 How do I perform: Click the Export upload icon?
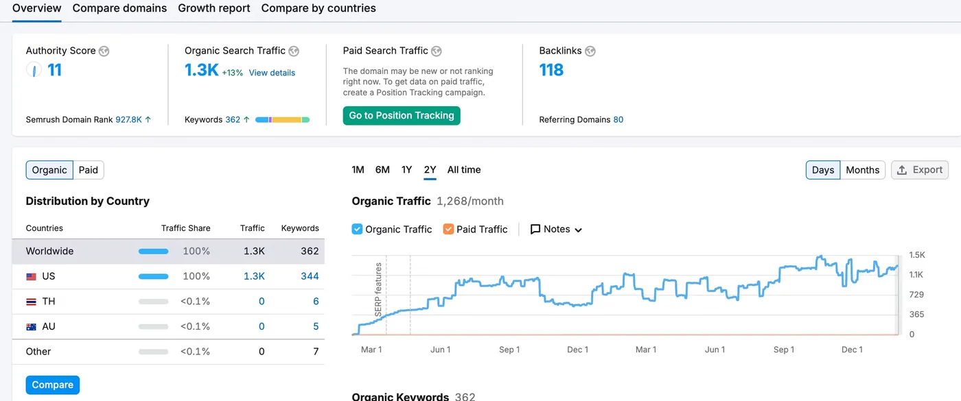902,170
